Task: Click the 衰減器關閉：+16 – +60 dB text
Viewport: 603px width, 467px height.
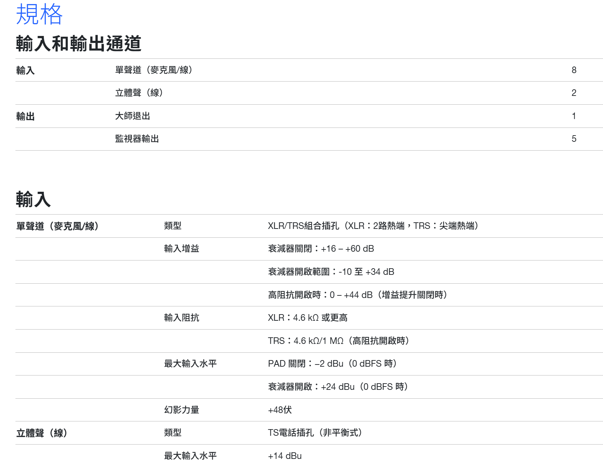Action: coord(321,249)
